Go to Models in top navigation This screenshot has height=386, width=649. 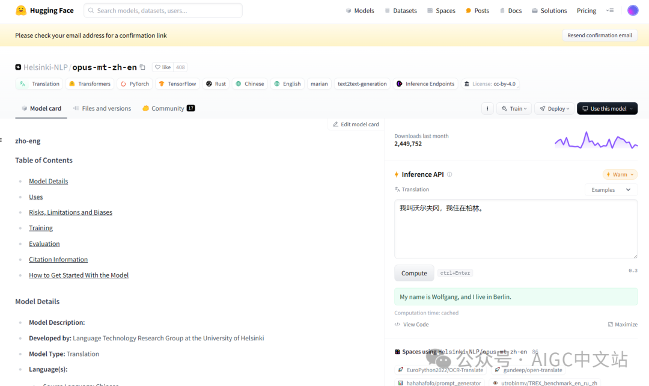(360, 10)
